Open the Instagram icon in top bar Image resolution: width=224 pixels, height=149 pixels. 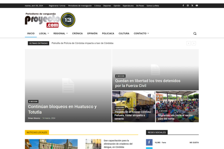tap(188, 5)
